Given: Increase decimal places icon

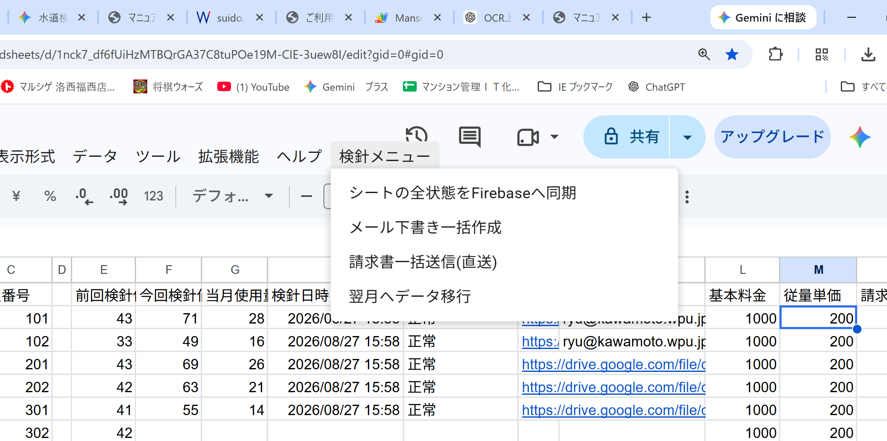Looking at the screenshot, I should 119,196.
